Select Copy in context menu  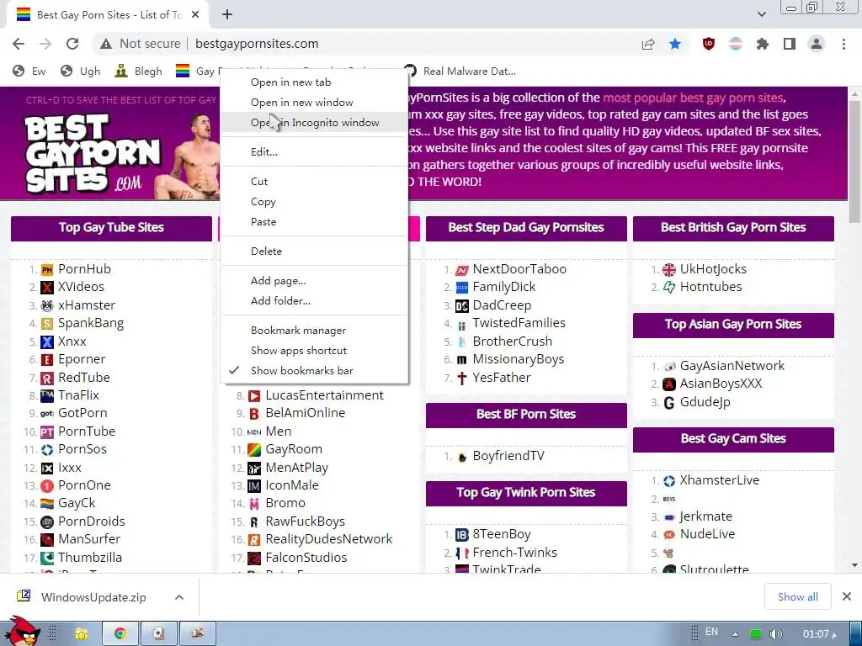(x=315, y=202)
